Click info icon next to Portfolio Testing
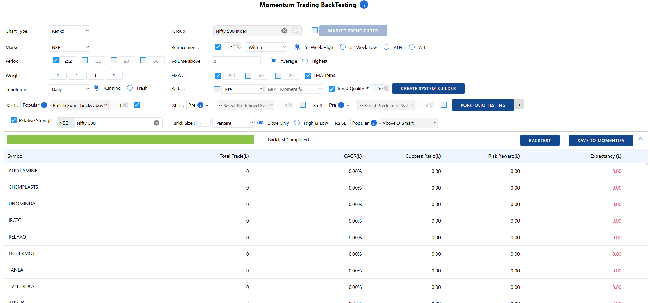The width and height of the screenshot is (650, 303). pyautogui.click(x=519, y=105)
